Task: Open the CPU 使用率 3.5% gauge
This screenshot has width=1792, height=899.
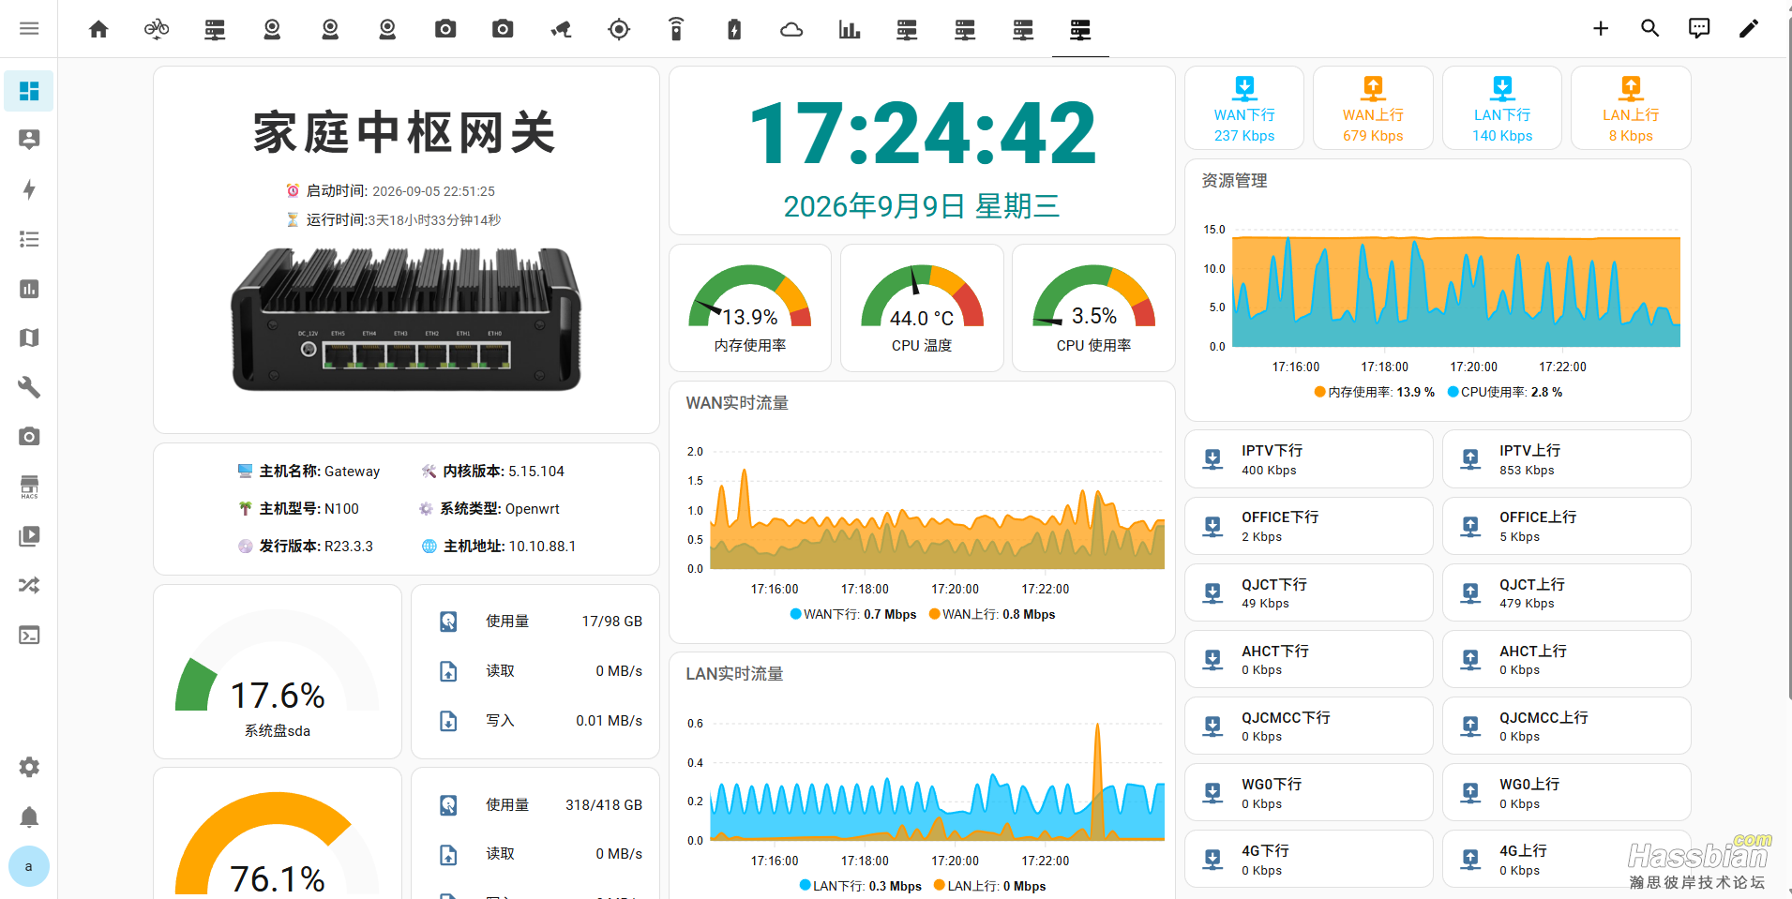Action: pyautogui.click(x=1093, y=308)
